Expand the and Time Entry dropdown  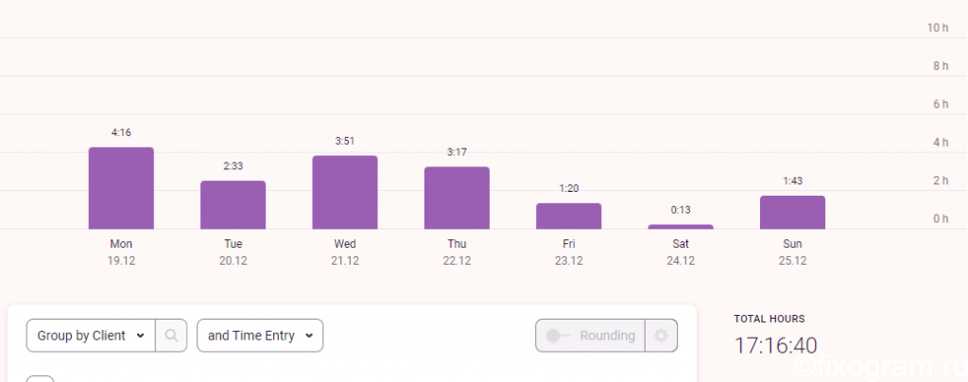tap(260, 336)
